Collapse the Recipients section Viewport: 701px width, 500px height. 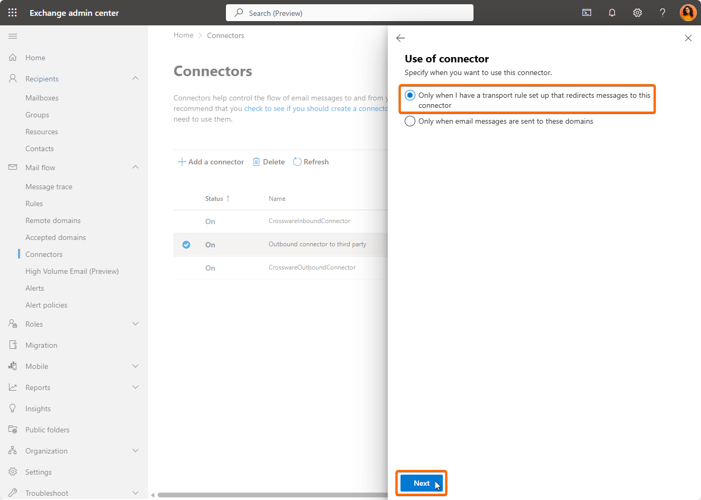point(135,79)
